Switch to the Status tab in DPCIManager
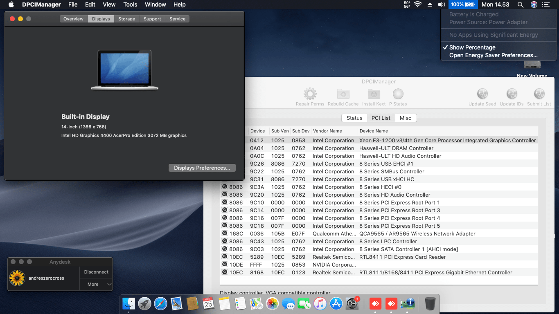Viewport: 559px width, 314px height. click(x=354, y=118)
